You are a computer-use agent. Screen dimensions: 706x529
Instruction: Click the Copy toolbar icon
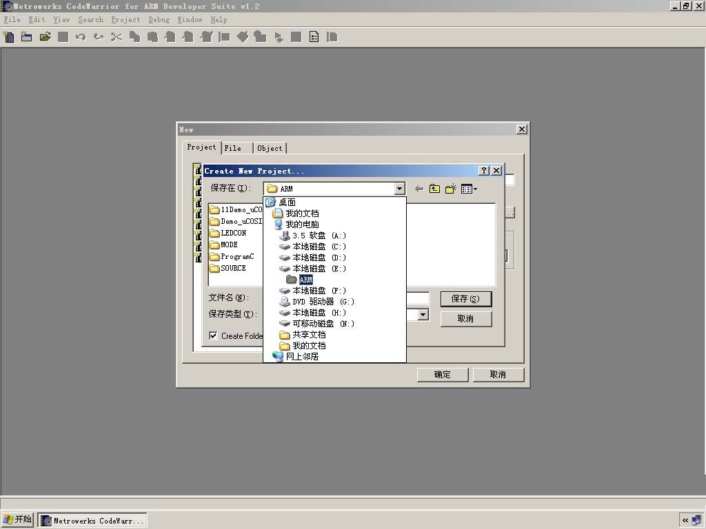(134, 37)
